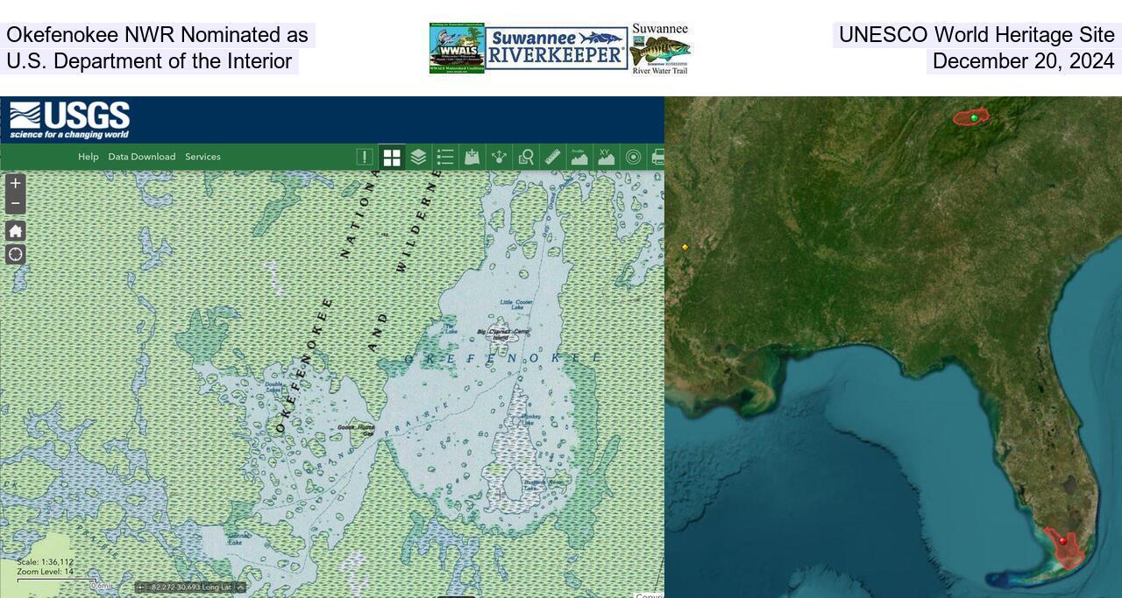This screenshot has height=598, width=1122.
Task: Click the Goose House Gap label
Action: [x=356, y=430]
